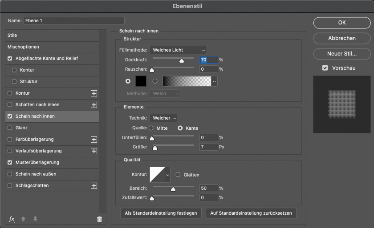Viewport: 374px width, 228px height.
Task: Enable the Glanz effect checkbox
Action: pyautogui.click(x=10, y=128)
